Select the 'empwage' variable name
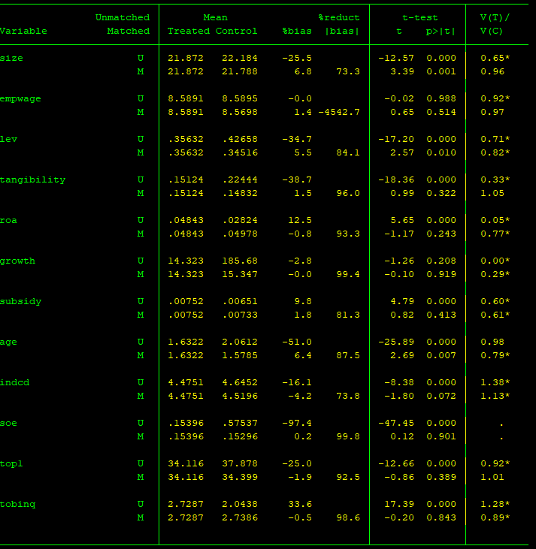536x549 pixels. click(x=20, y=99)
